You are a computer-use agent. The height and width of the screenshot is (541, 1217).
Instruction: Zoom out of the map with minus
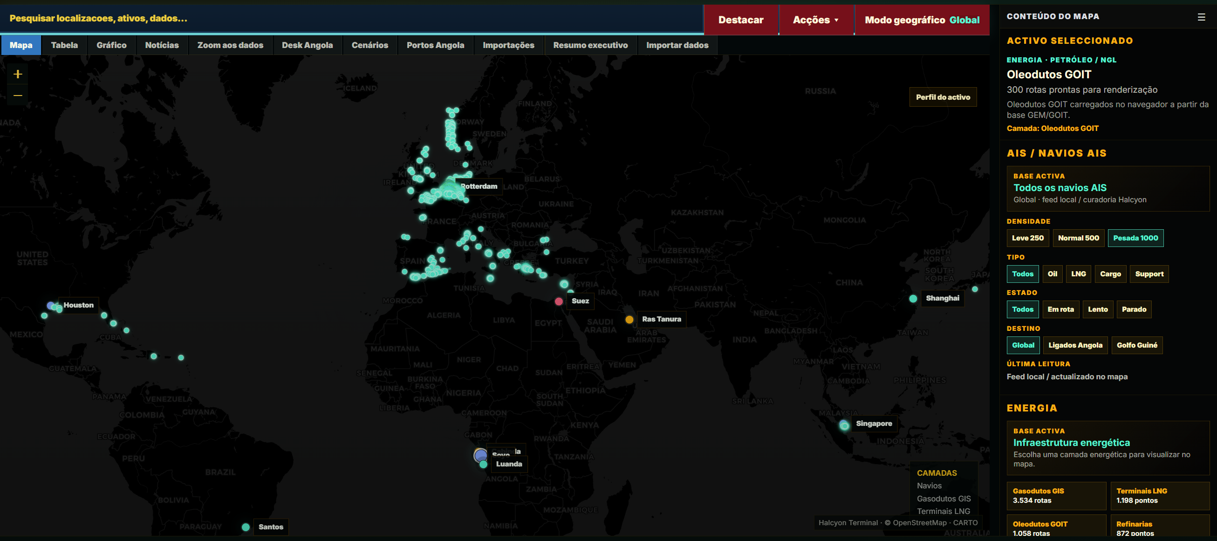(18, 96)
